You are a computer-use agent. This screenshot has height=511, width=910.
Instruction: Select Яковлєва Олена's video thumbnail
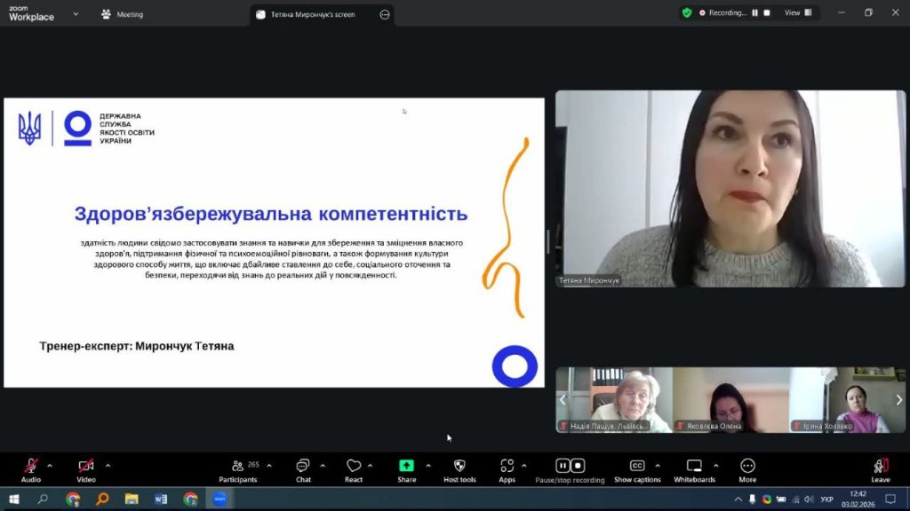click(730, 400)
